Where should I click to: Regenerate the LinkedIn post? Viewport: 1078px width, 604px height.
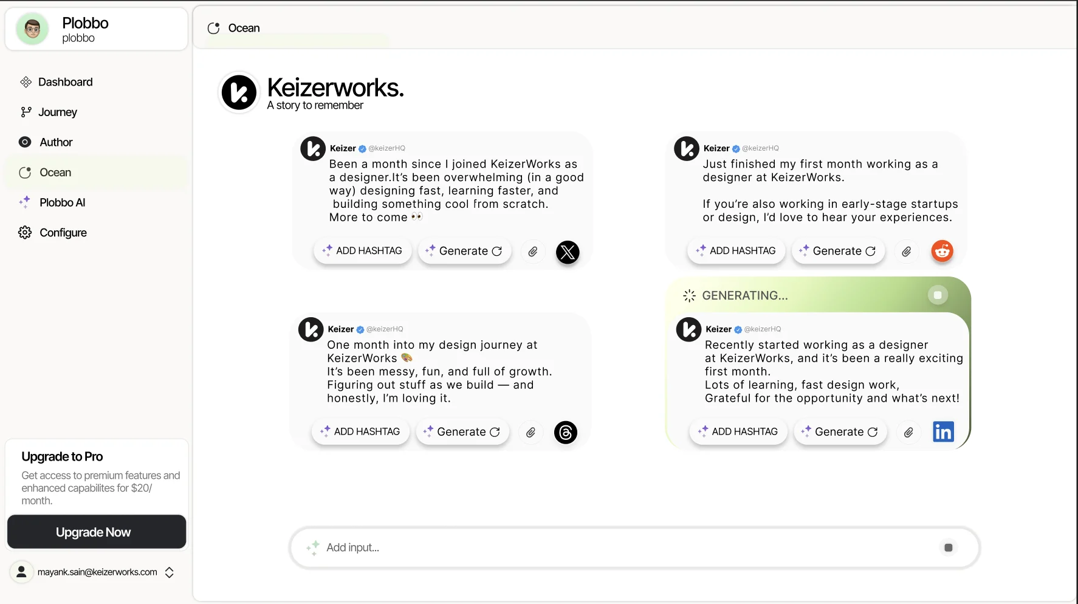pyautogui.click(x=840, y=432)
